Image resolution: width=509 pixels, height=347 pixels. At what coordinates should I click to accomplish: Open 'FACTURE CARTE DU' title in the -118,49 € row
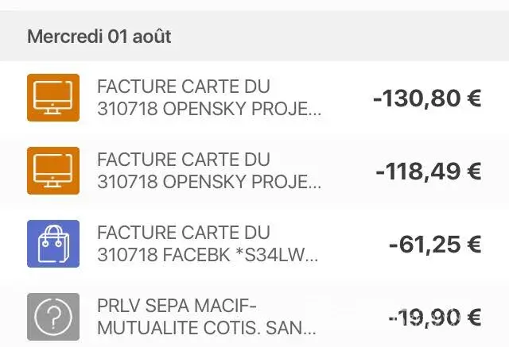pos(183,160)
